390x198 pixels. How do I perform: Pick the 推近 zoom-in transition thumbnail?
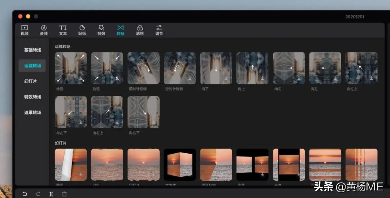tap(71, 68)
